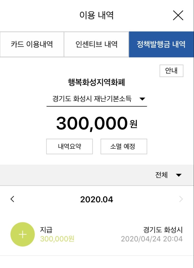Click the 2020/04/24 20:04 timestamp
The width and height of the screenshot is (194, 268).
152,239
